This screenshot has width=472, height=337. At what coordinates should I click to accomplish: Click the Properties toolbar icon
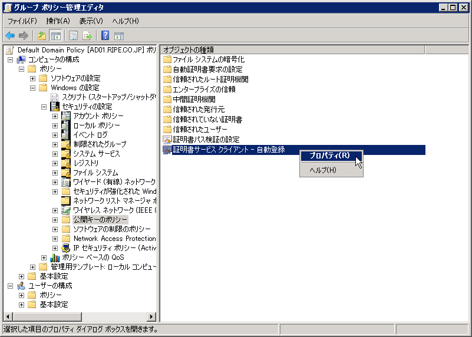(x=74, y=35)
